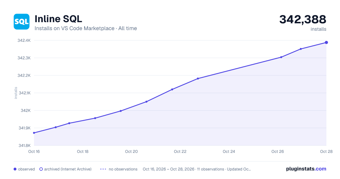The height and width of the screenshot is (179, 340).
Task: Click the data point near 342.18K
Action: pos(198,79)
